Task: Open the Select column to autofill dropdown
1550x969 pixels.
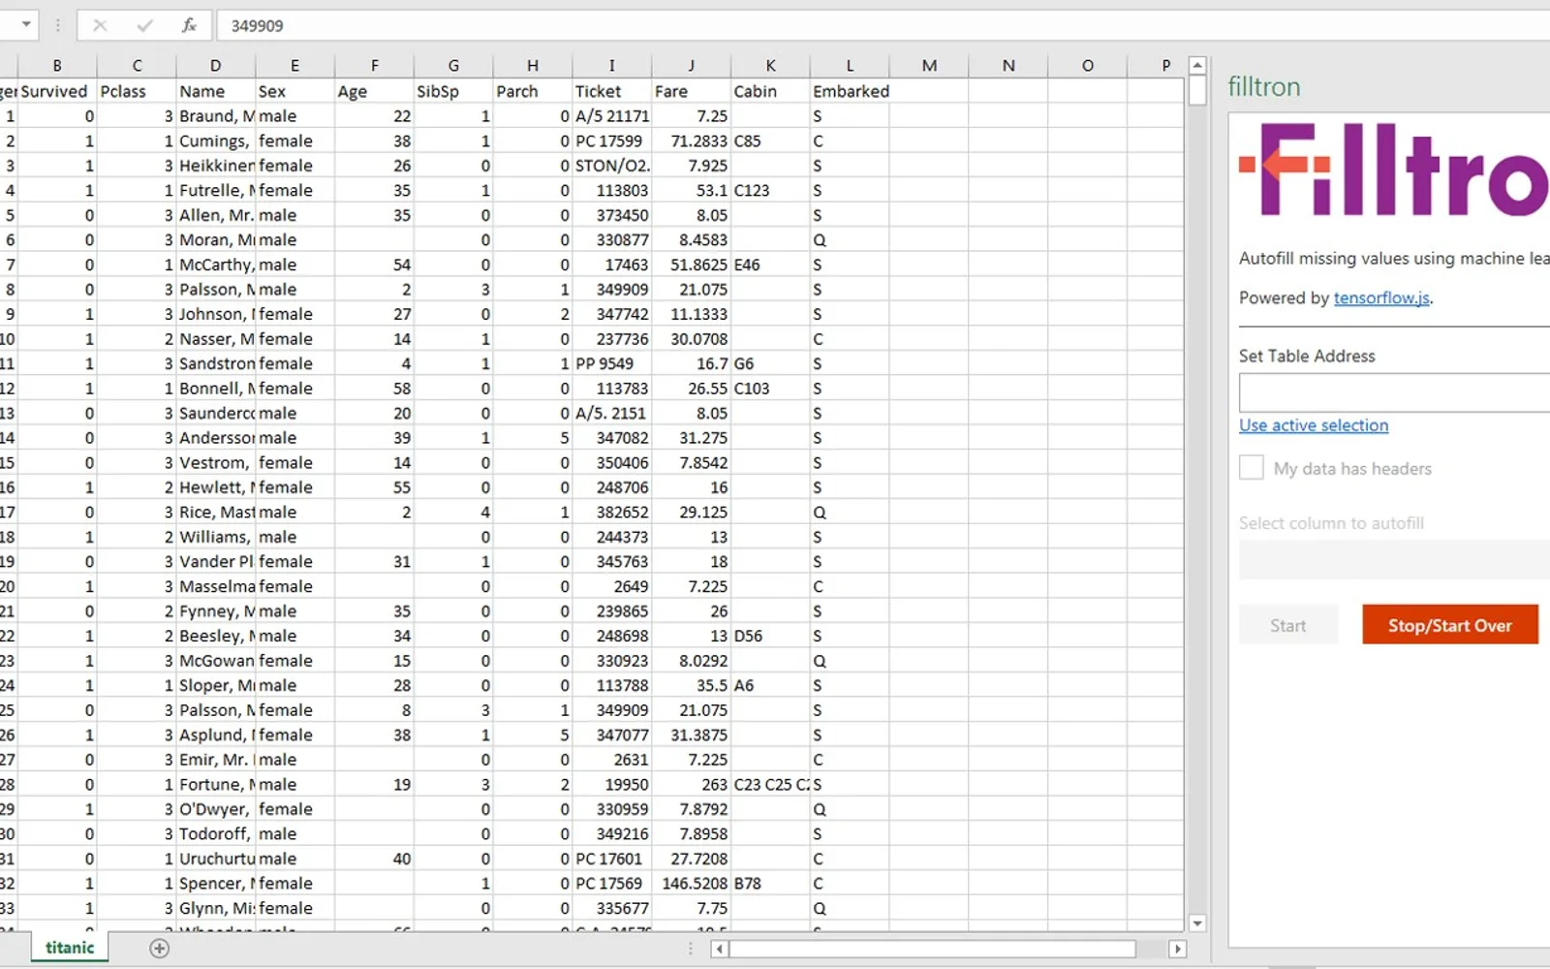Action: coord(1394,560)
